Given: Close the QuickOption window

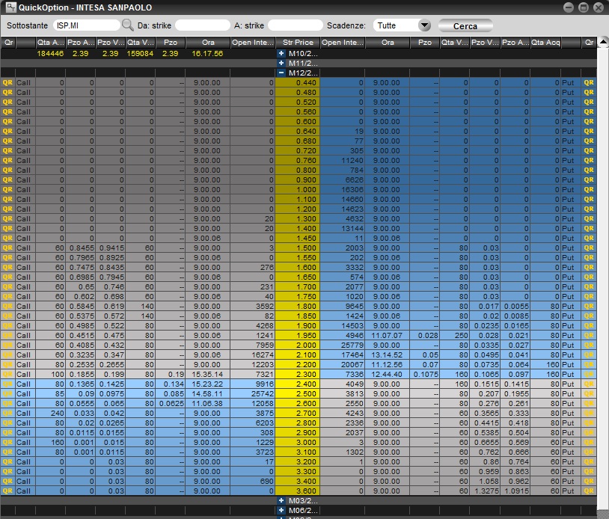Looking at the screenshot, I should point(599,7).
